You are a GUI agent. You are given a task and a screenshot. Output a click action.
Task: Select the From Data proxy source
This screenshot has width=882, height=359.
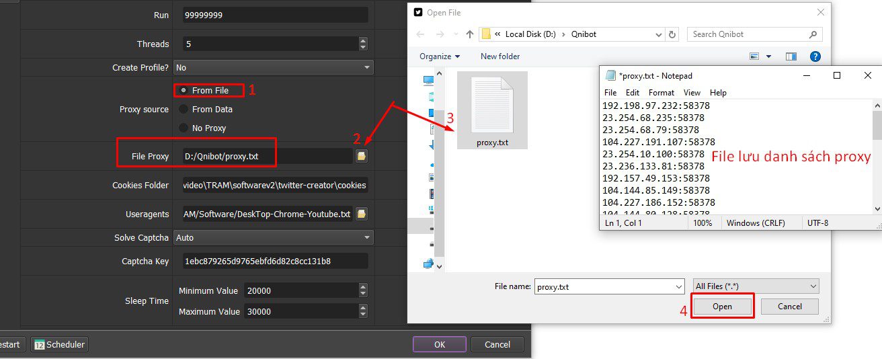click(x=184, y=109)
